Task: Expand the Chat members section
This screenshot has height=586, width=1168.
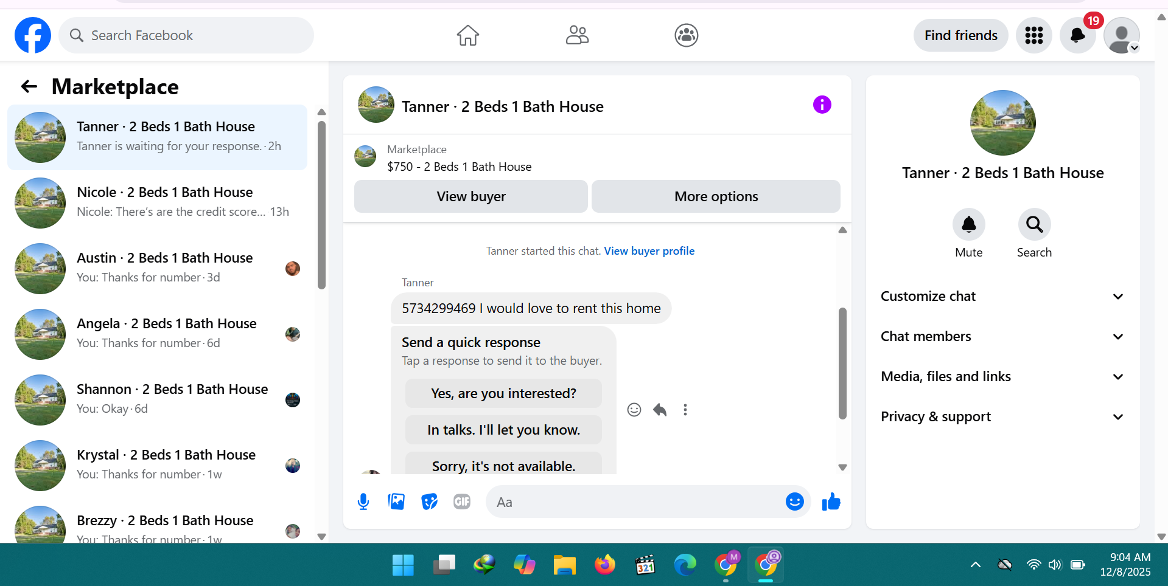Action: pyautogui.click(x=1002, y=336)
